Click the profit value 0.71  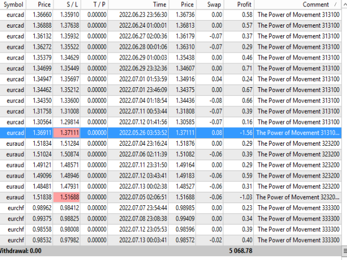[x=247, y=68]
